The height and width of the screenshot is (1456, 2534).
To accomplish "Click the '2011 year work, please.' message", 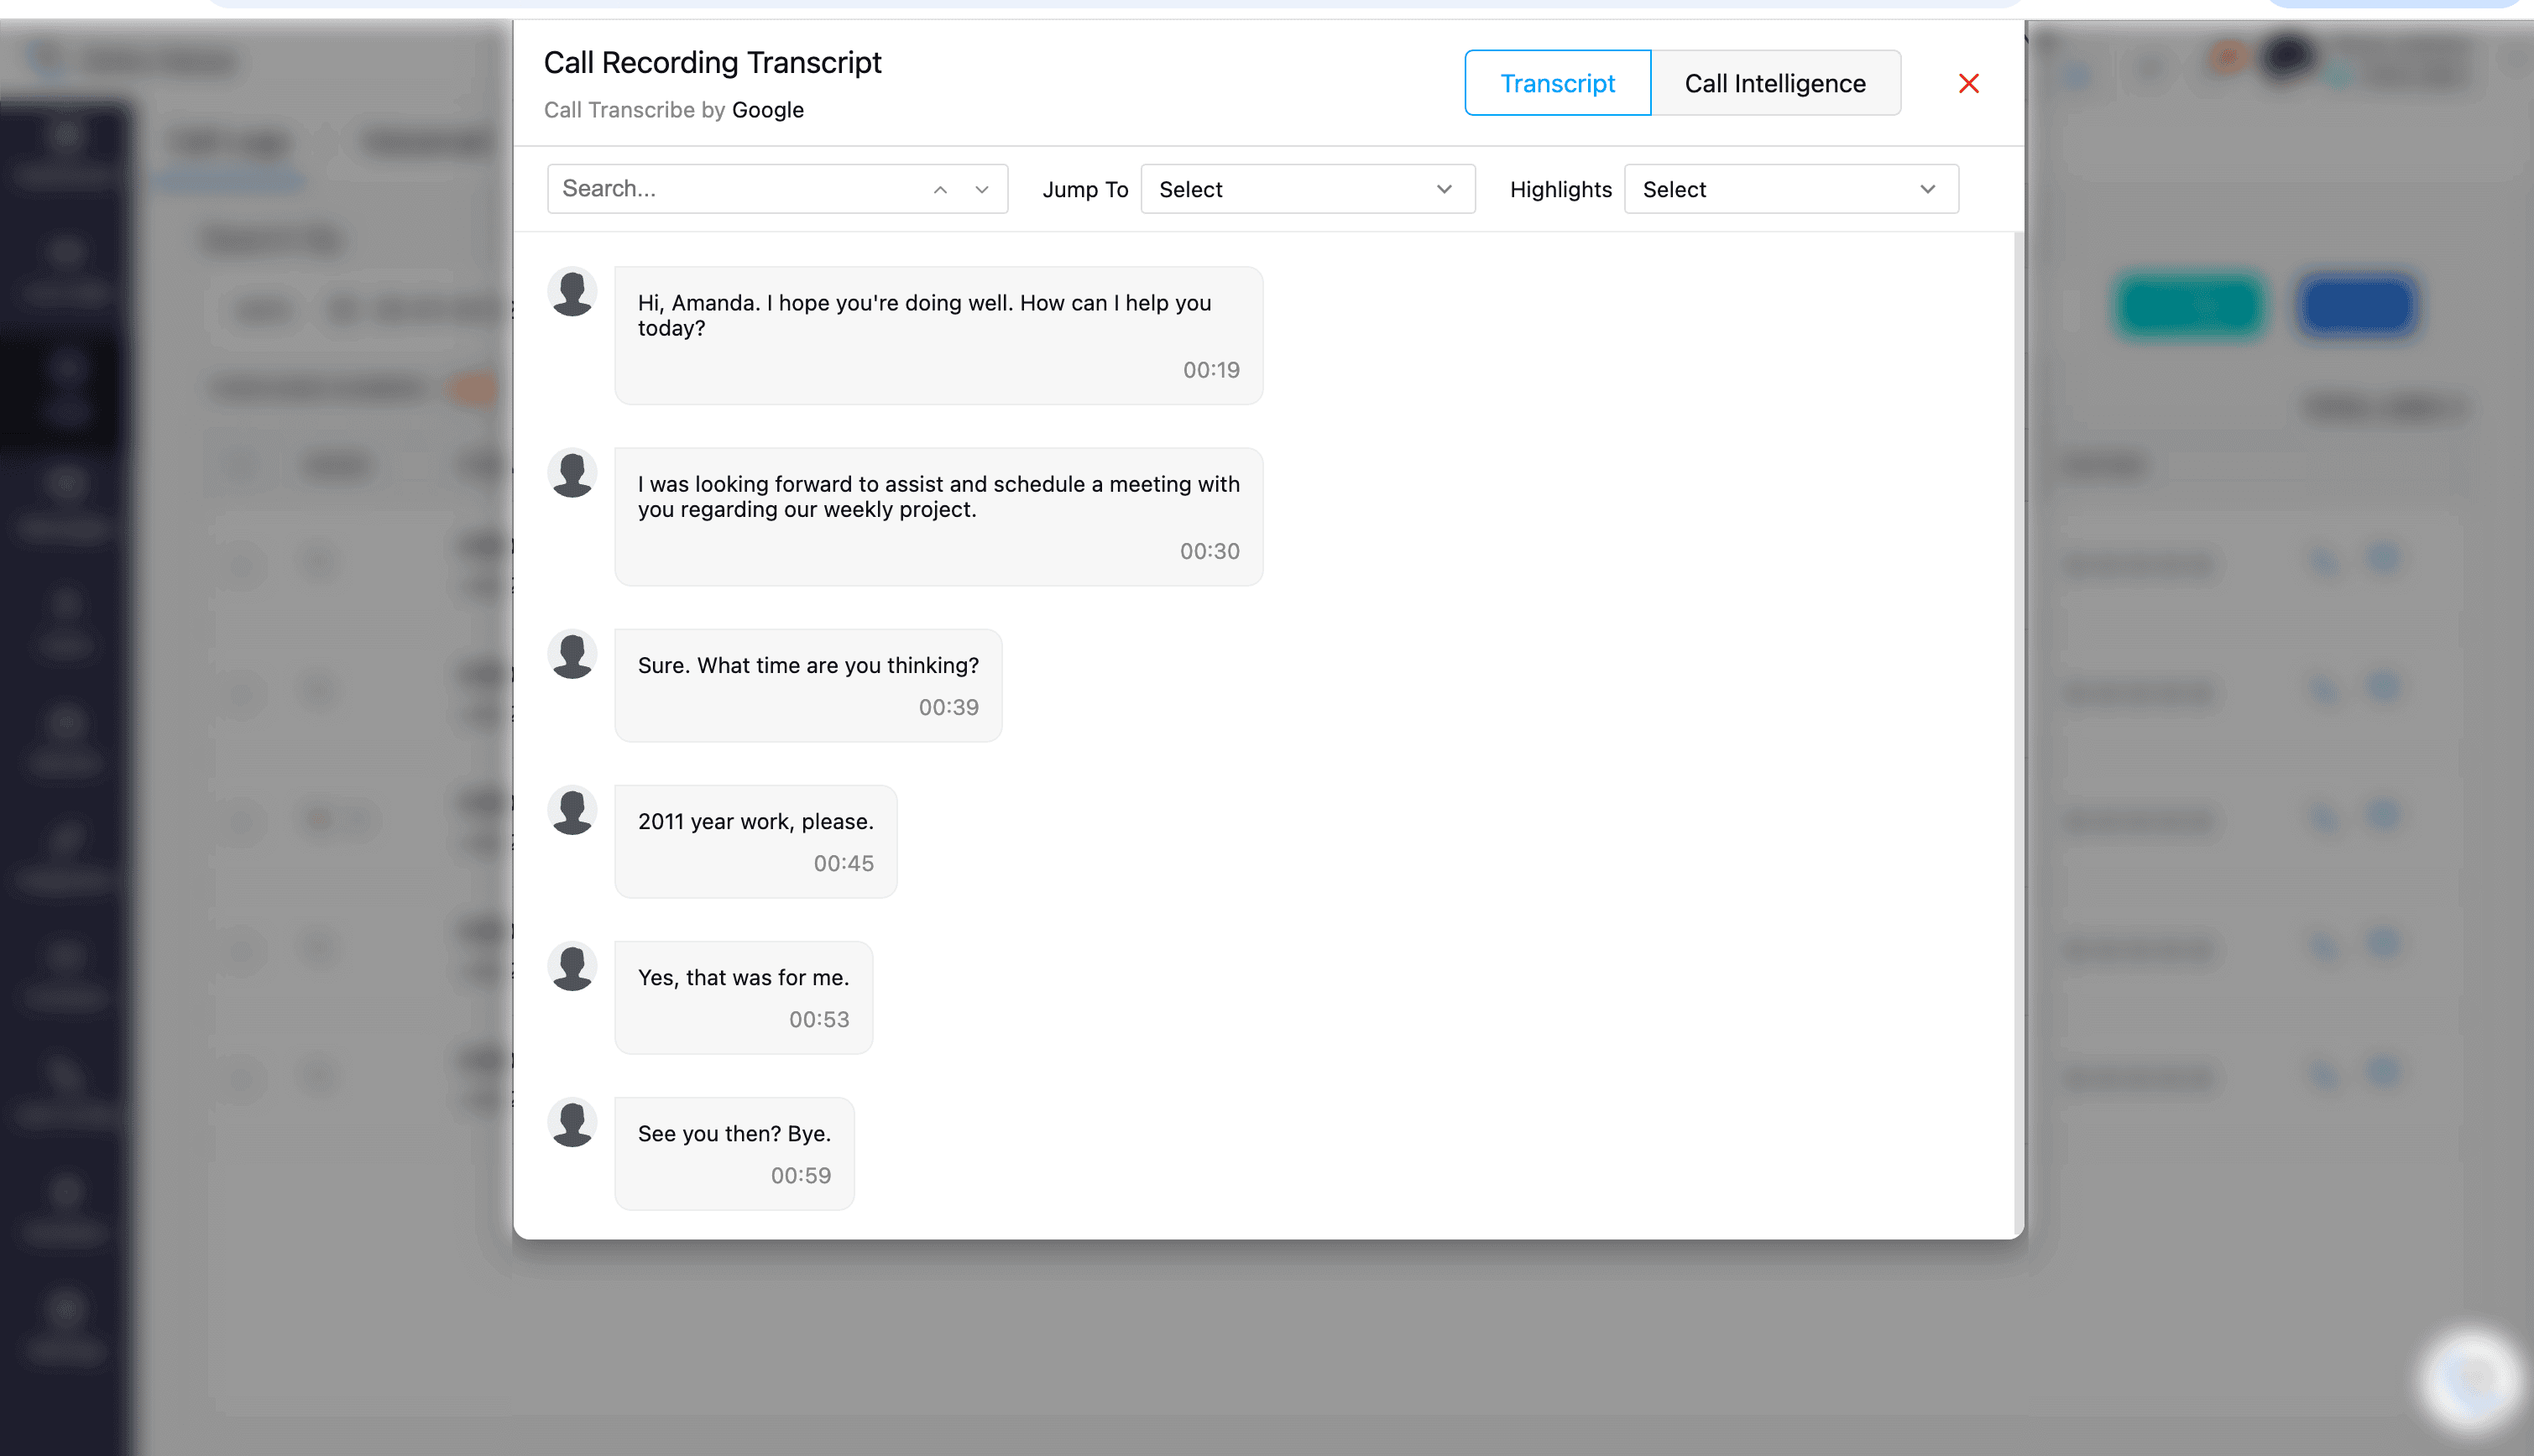I will 755,821.
